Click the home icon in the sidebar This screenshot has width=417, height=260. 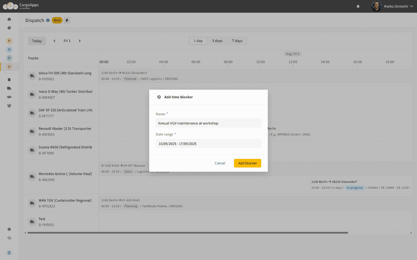9,19
